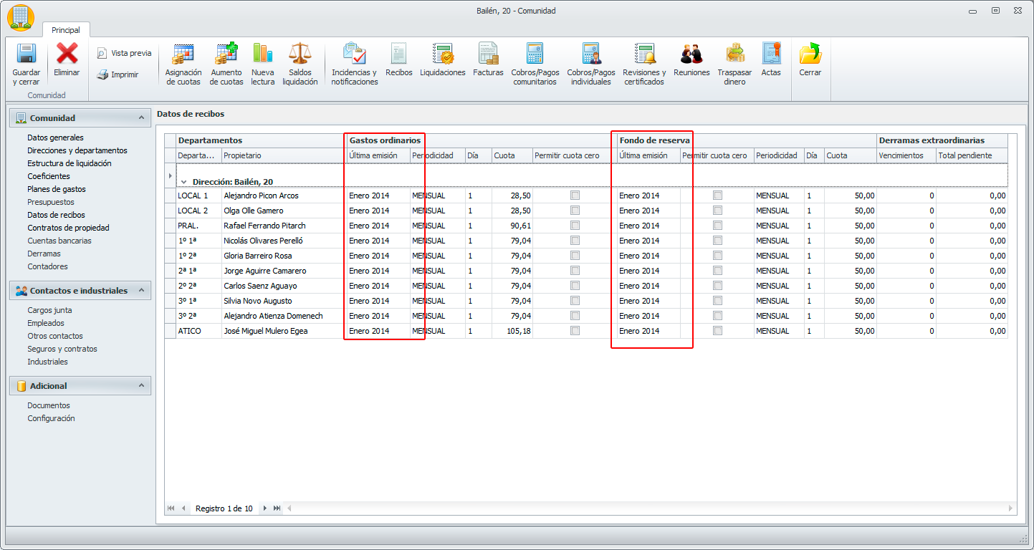Open Datos generales in sidebar
The height and width of the screenshot is (550, 1034).
coord(55,137)
